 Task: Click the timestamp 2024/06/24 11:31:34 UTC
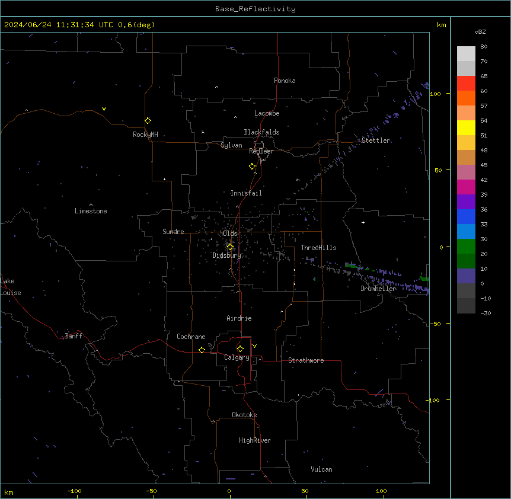click(59, 25)
